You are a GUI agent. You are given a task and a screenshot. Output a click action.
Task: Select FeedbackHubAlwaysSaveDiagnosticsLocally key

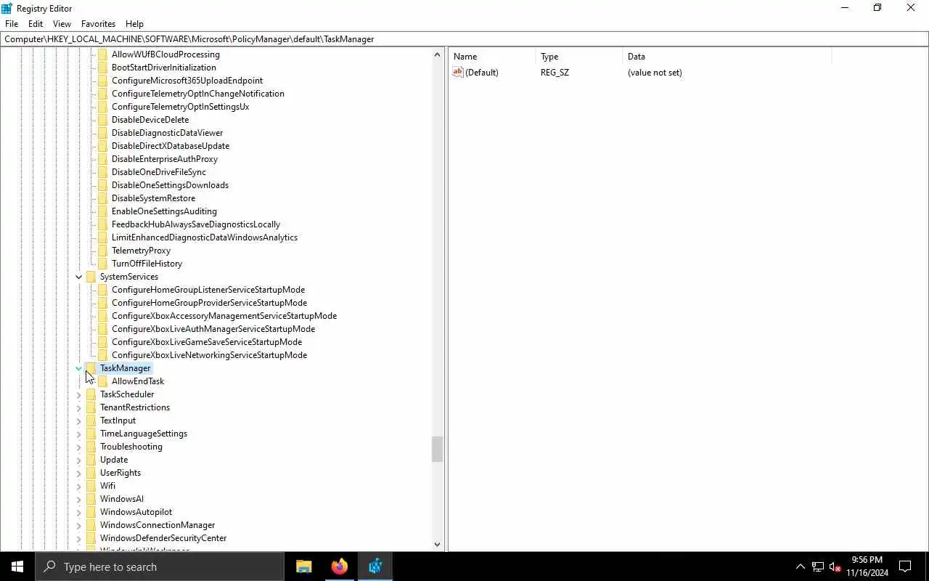(196, 224)
